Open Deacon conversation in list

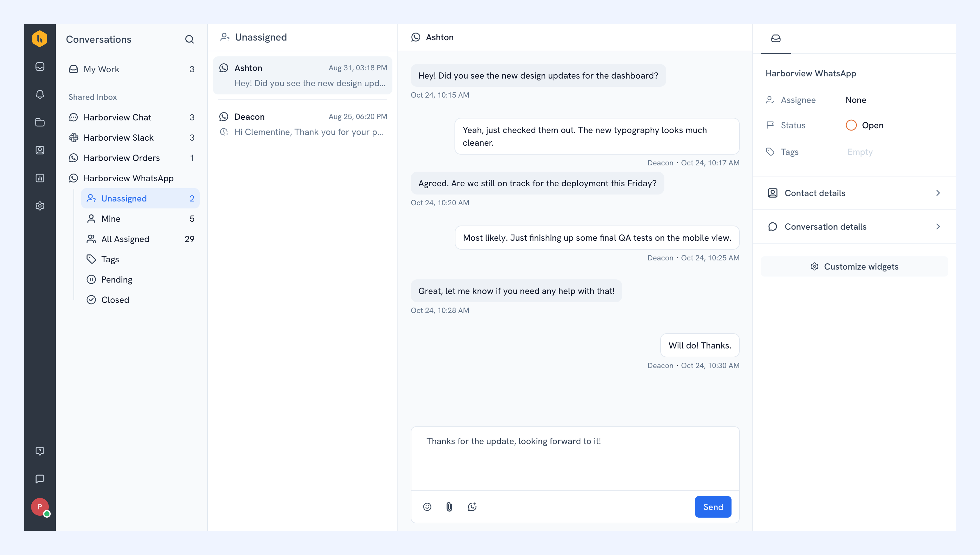(x=302, y=124)
